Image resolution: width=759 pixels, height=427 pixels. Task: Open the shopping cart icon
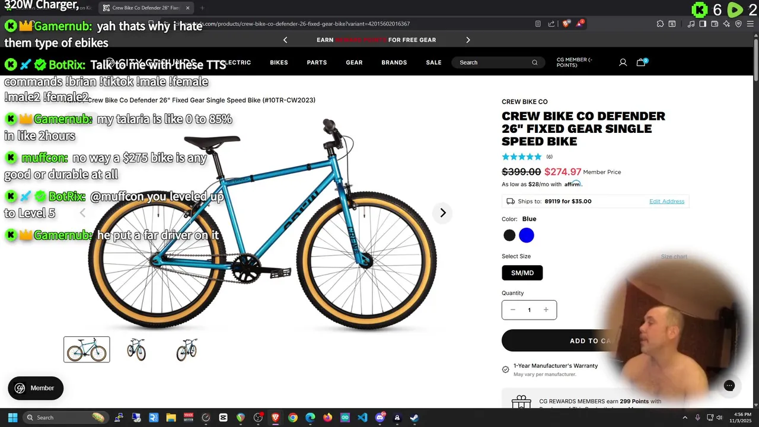click(x=641, y=62)
